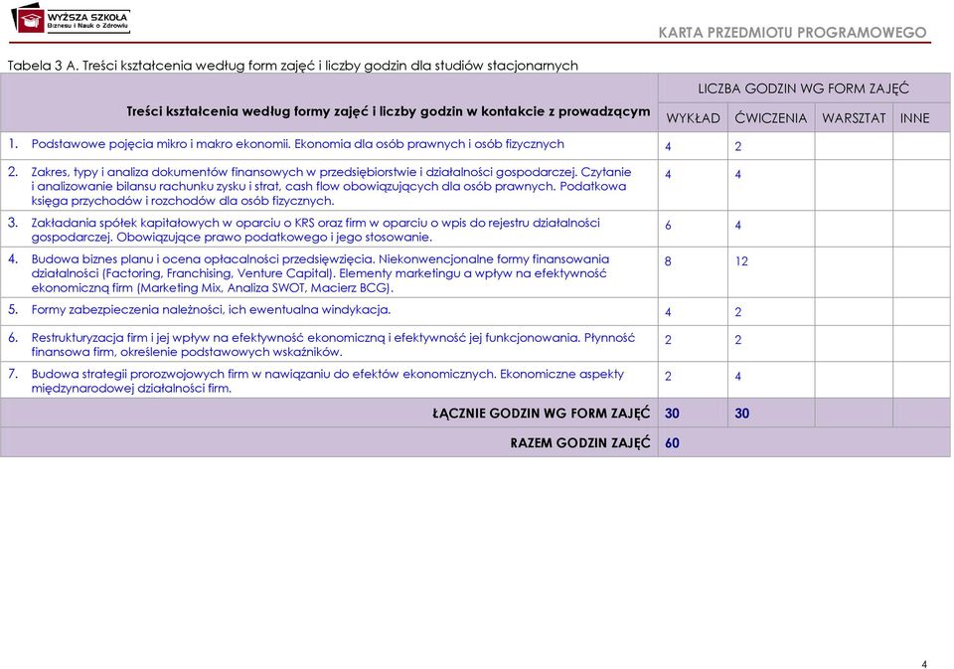The height and width of the screenshot is (669, 954).
Task: Click the Wyższa Szkoła Biznesu logo
Action: pos(71,18)
